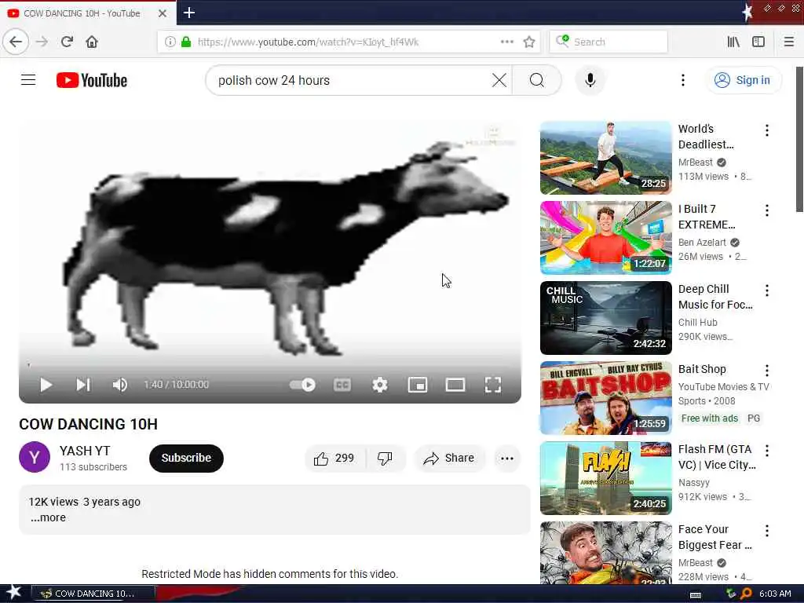Open the YASH YT channel name
Viewport: 804px width, 603px height.
tap(85, 451)
